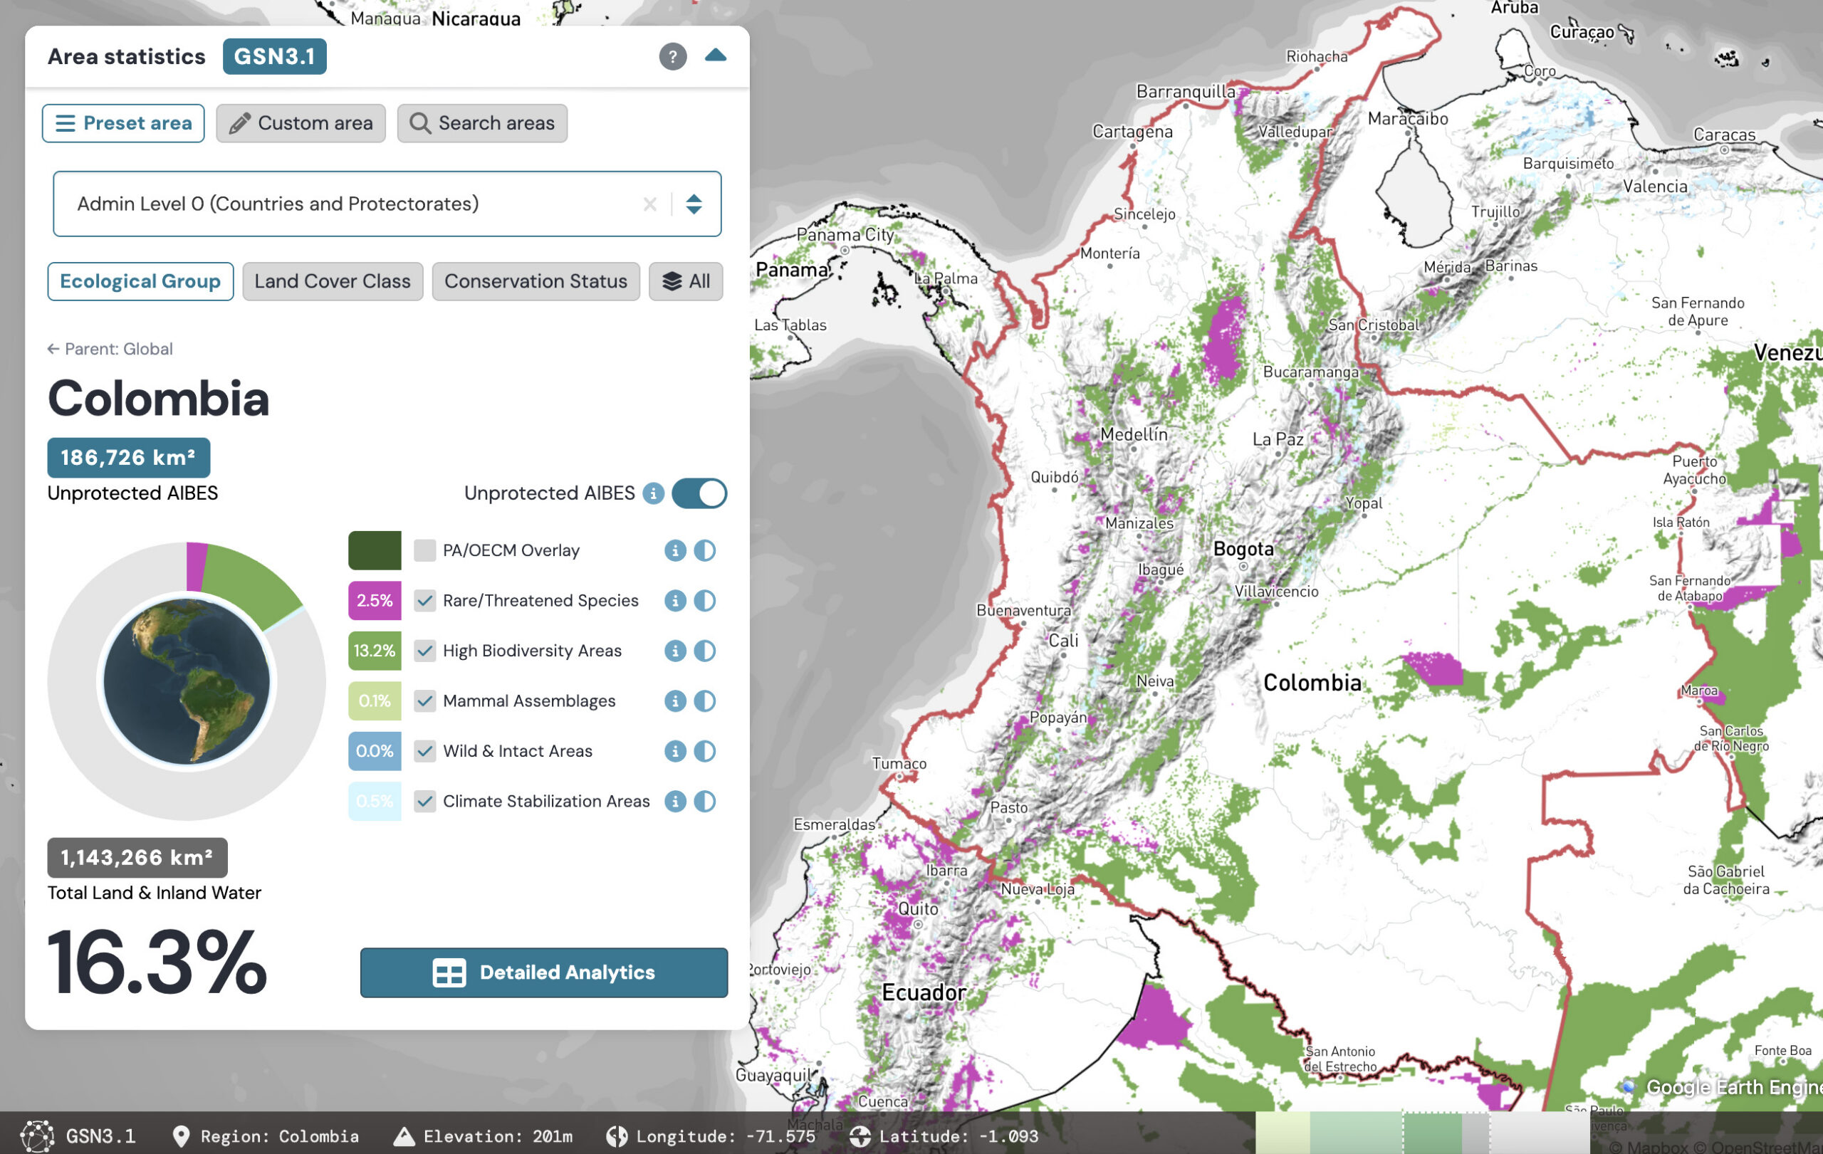
Task: Toggle the Unprotected AIBES switch
Action: (x=699, y=493)
